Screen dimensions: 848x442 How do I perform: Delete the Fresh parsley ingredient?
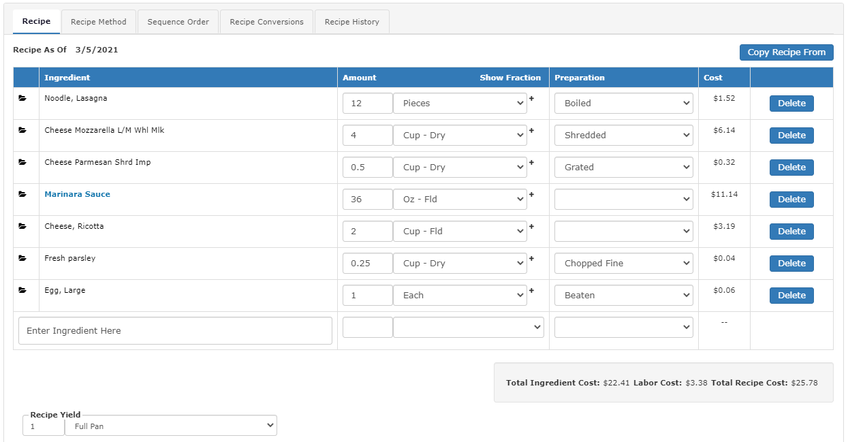click(791, 264)
